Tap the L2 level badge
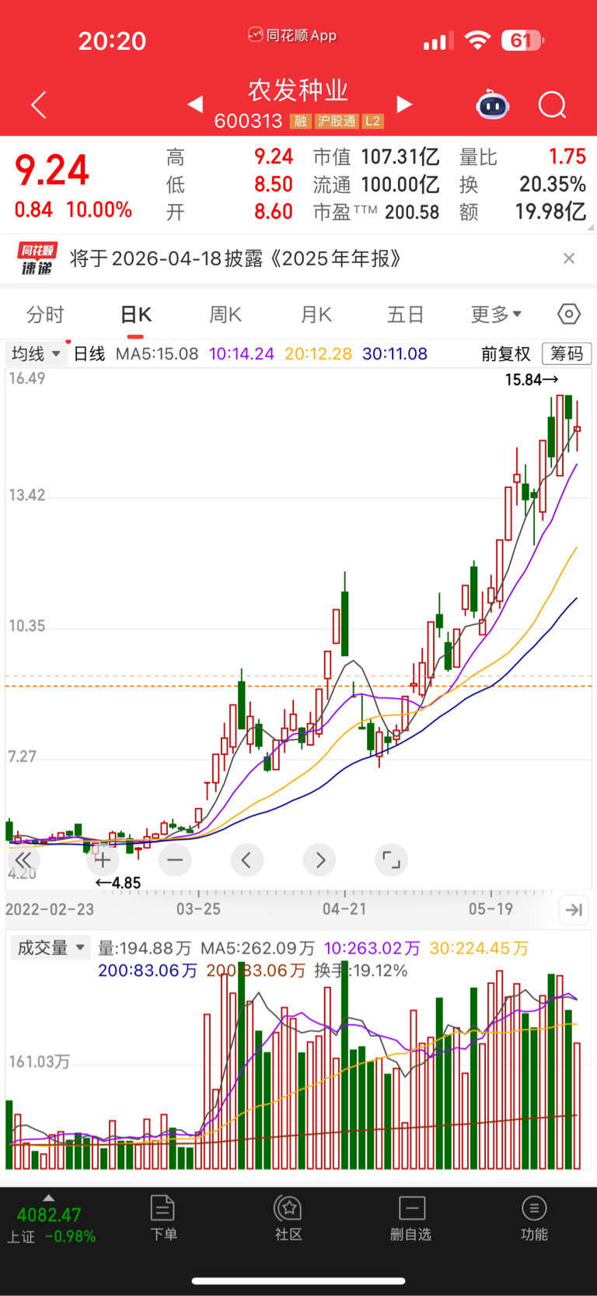This screenshot has height=1296, width=597. pos(373,121)
